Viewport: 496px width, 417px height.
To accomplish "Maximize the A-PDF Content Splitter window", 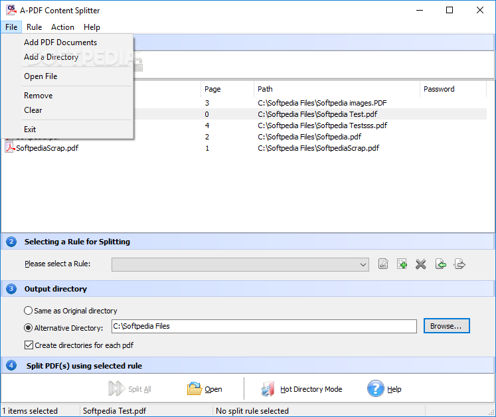I will (449, 10).
